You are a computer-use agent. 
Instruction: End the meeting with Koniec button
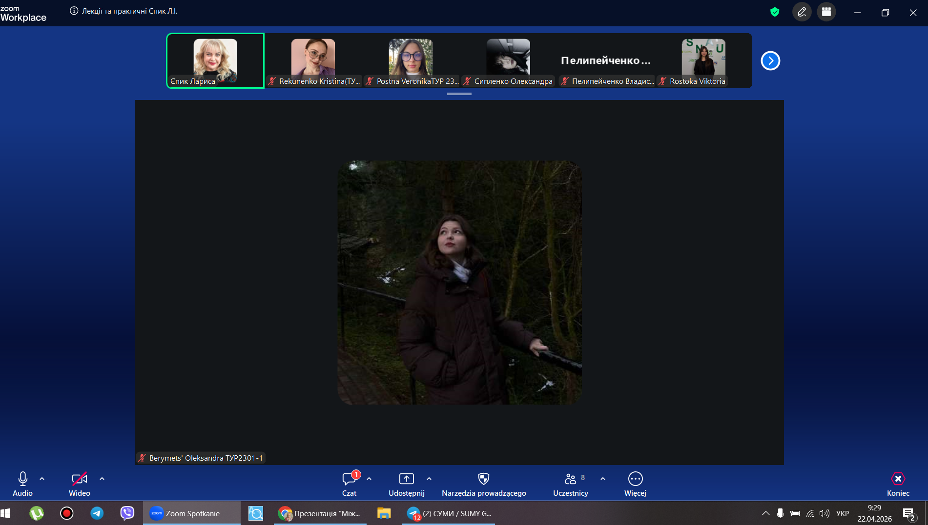coord(898,480)
